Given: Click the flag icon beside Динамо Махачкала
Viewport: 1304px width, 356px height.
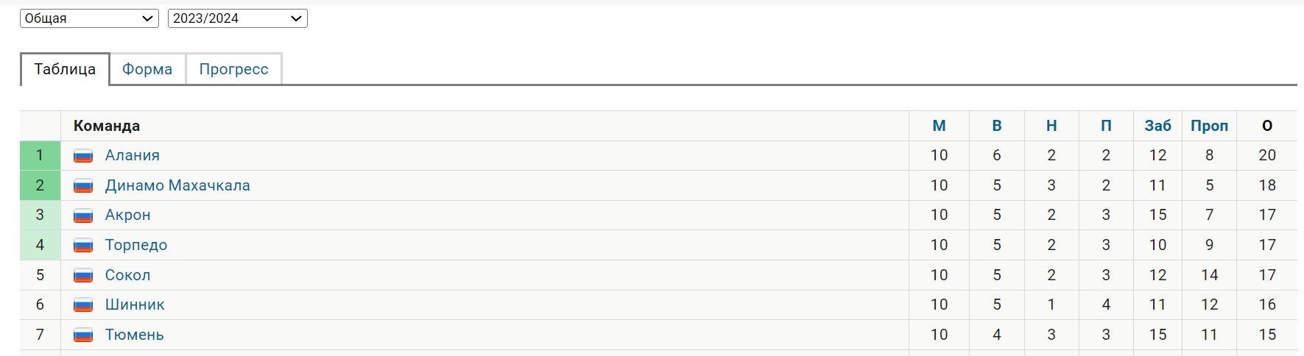Looking at the screenshot, I should [83, 186].
